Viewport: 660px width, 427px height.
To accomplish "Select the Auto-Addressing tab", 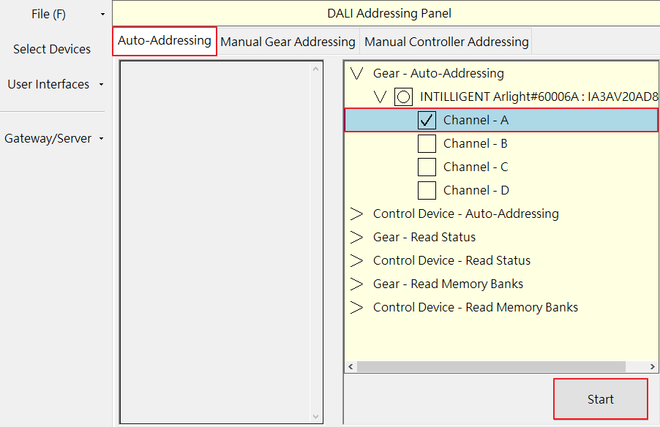I will click(165, 41).
